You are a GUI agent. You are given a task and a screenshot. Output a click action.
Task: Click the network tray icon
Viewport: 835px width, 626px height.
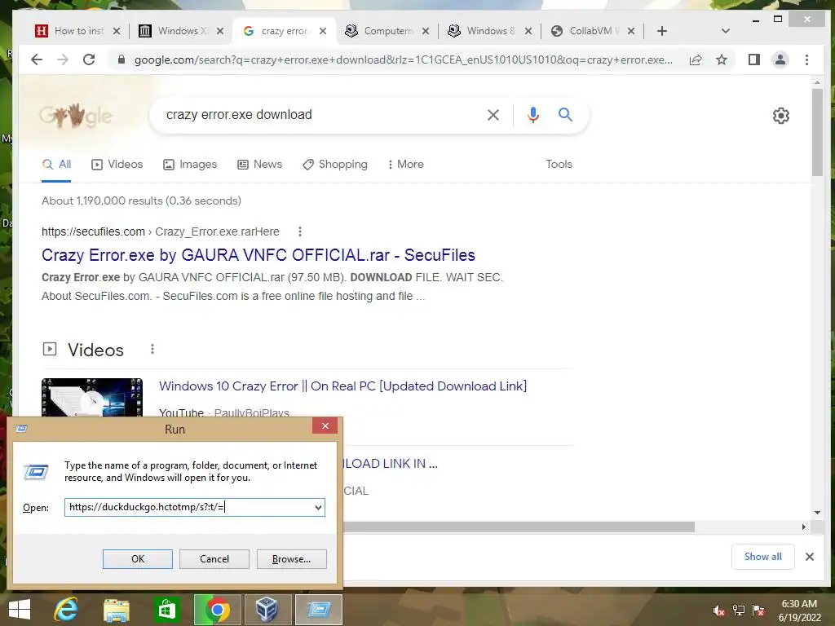coord(739,610)
